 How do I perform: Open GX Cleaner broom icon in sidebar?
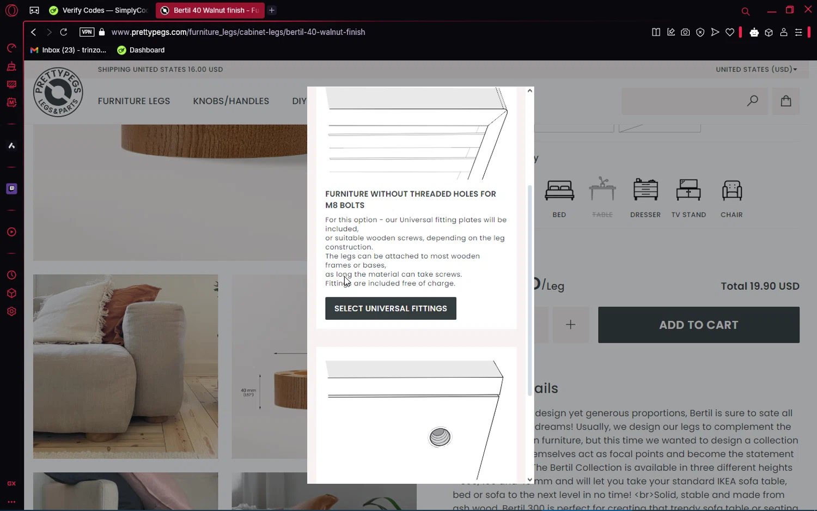click(11, 66)
